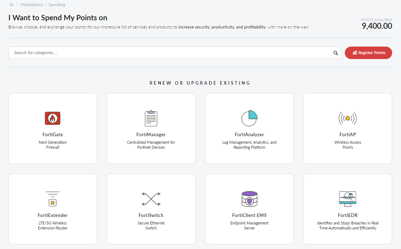Select the FortiExtender router icon

click(x=53, y=198)
